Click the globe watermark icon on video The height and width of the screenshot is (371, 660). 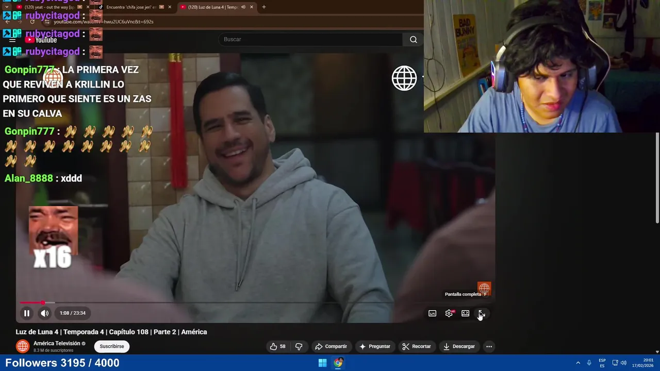[x=404, y=78]
